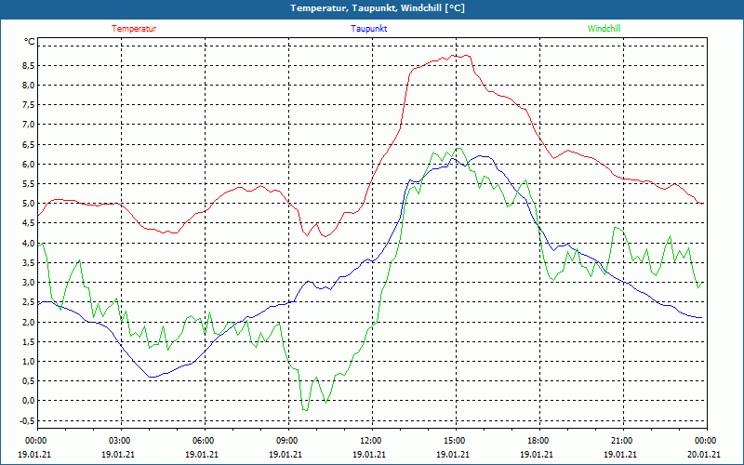744x465 pixels.
Task: Click the 5,0 y-axis label
Action: point(28,204)
